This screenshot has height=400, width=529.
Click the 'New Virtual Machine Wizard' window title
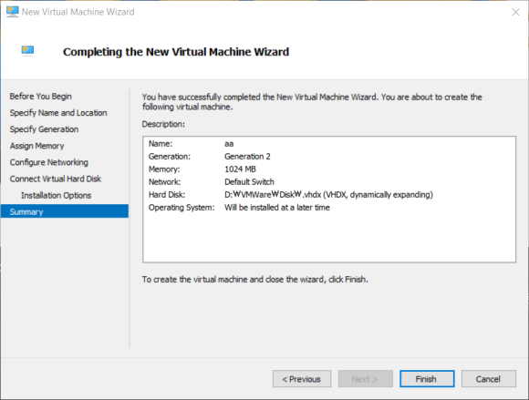78,12
